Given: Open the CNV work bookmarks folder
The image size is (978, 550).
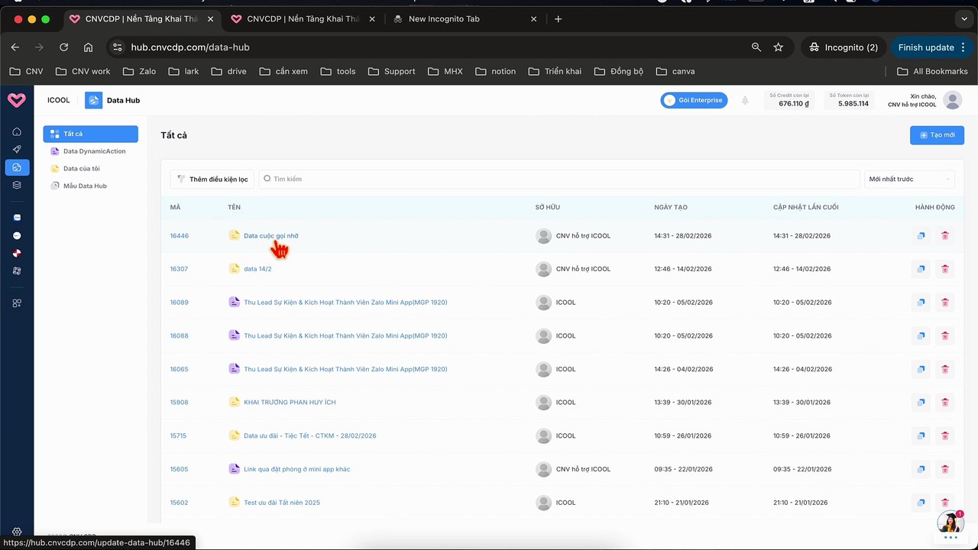Looking at the screenshot, I should click(83, 71).
